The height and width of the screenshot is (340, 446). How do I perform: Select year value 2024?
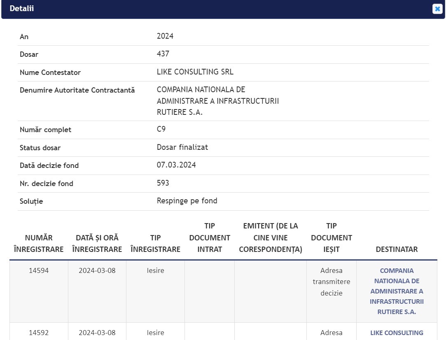(165, 36)
